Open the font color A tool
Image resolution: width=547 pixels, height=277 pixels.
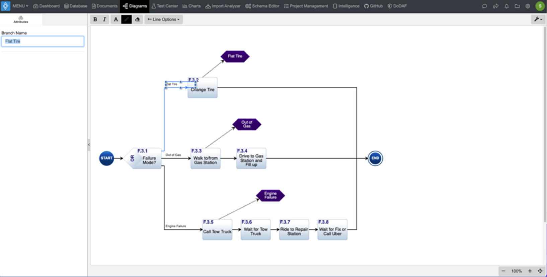click(x=115, y=19)
